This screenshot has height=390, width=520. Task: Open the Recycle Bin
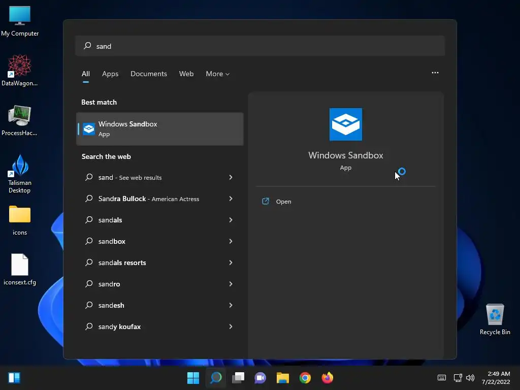(495, 319)
